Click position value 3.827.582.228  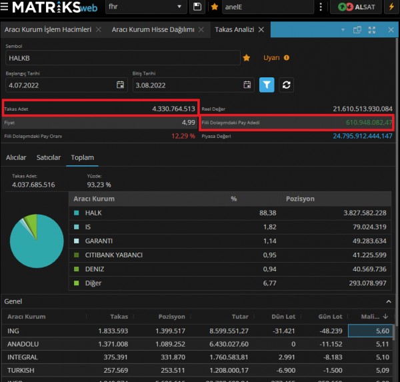365,213
